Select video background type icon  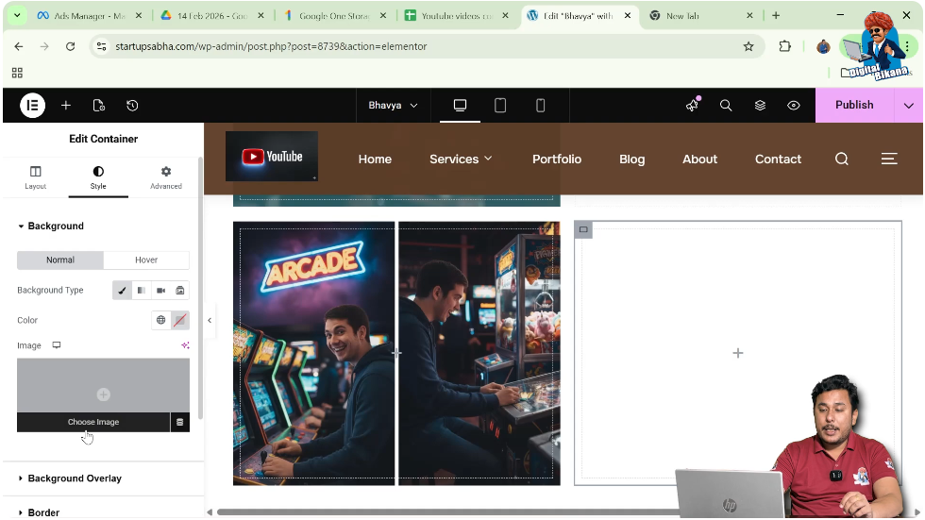[x=160, y=291]
